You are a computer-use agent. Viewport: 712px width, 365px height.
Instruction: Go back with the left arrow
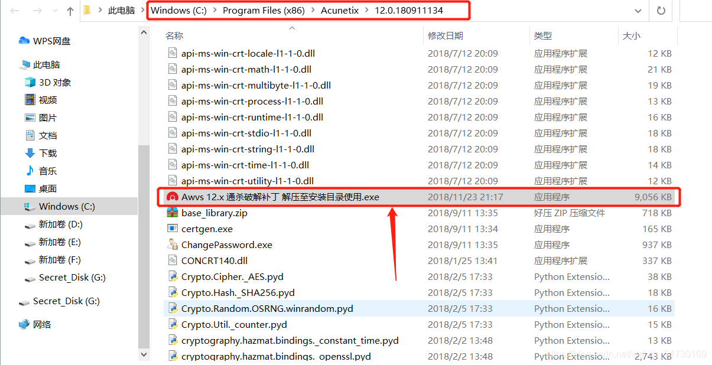click(x=14, y=11)
